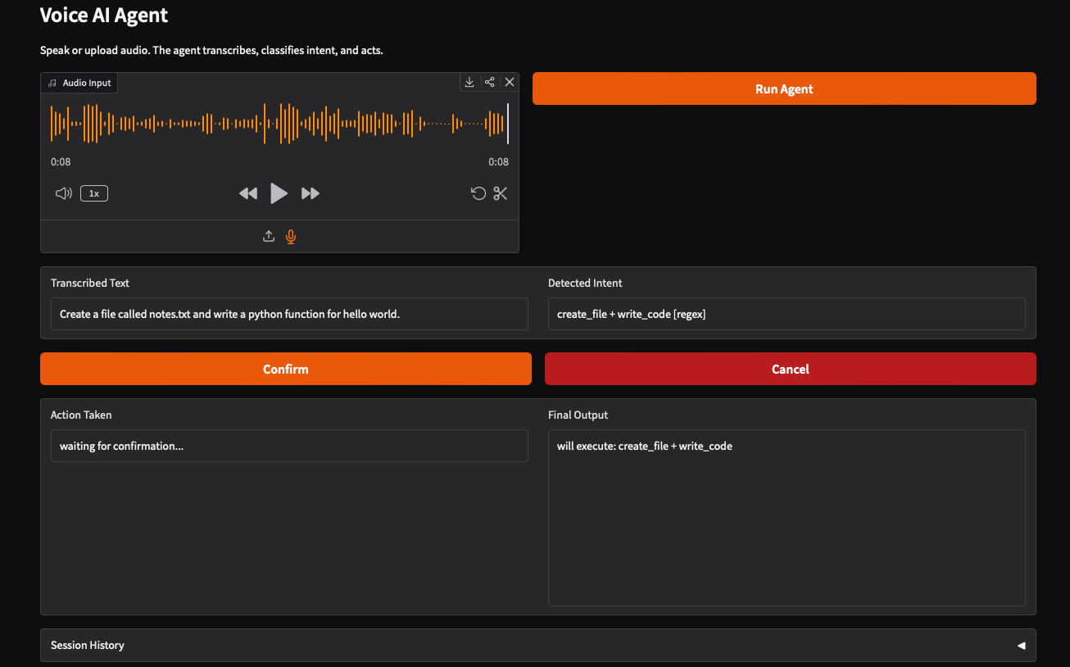Seek within the orange audio waveform
Viewport: 1070px width, 667px height.
(x=279, y=124)
